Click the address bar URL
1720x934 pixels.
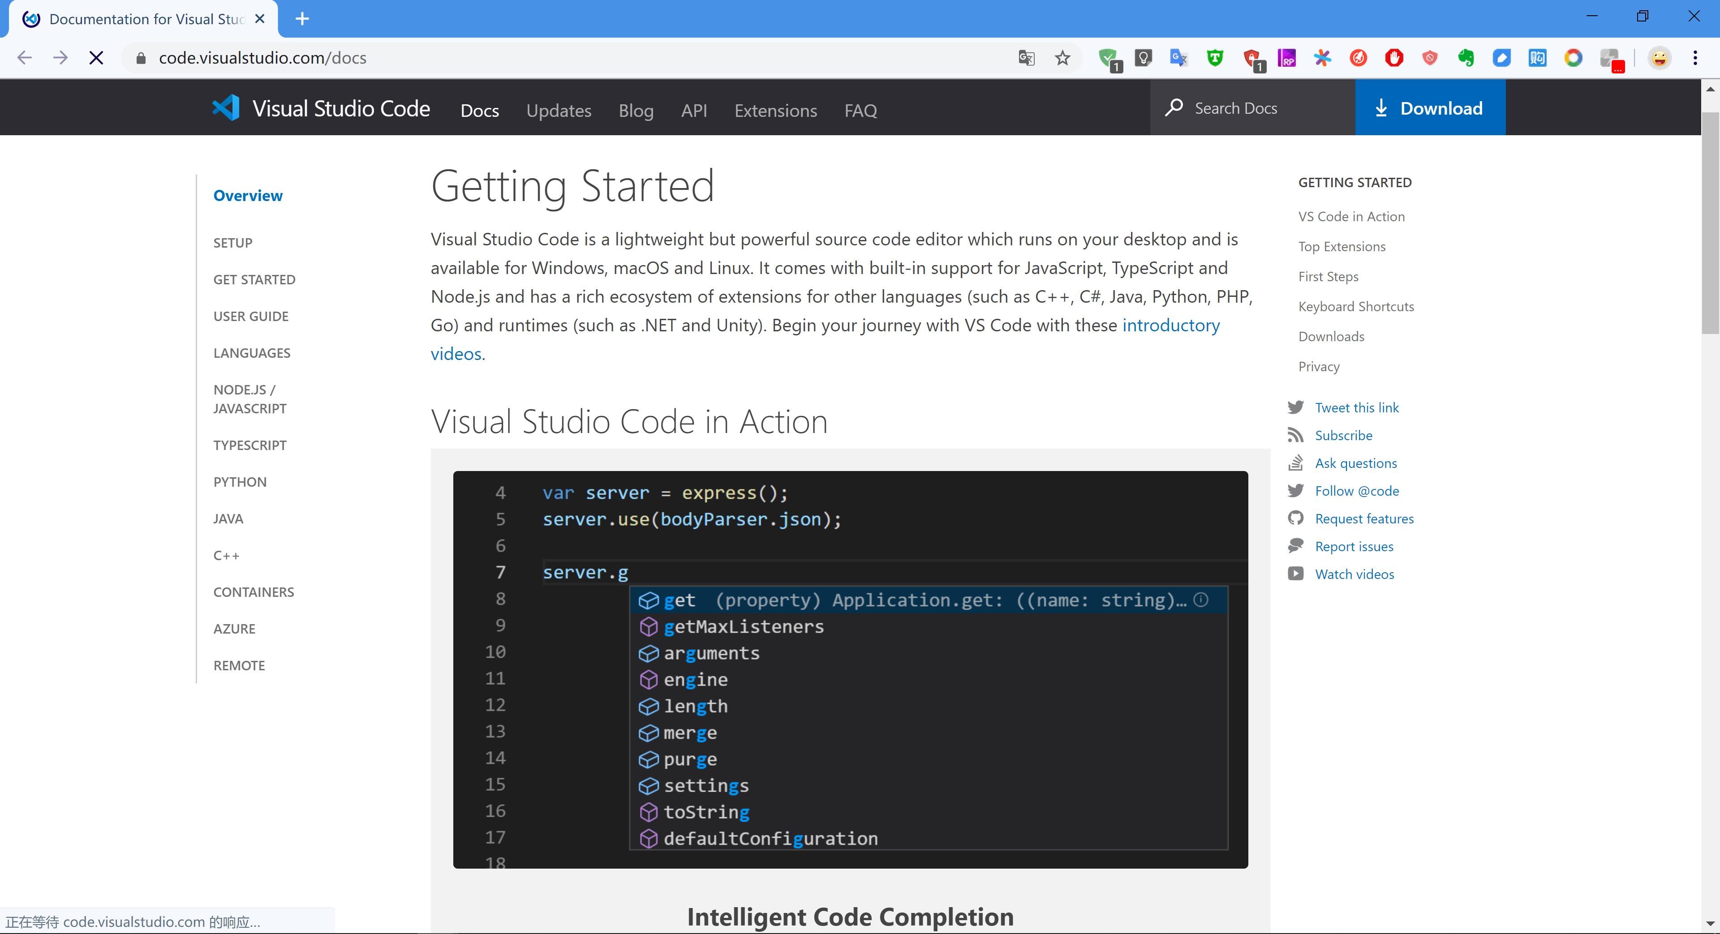[262, 58]
